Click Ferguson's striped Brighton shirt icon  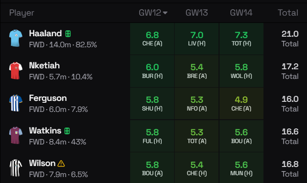point(16,103)
